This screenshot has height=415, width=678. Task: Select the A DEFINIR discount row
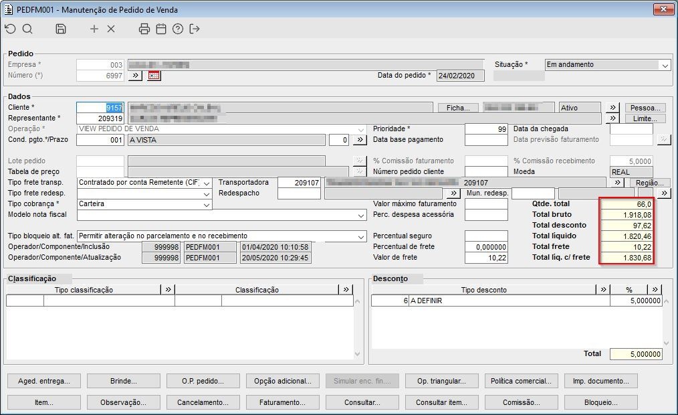(517, 301)
